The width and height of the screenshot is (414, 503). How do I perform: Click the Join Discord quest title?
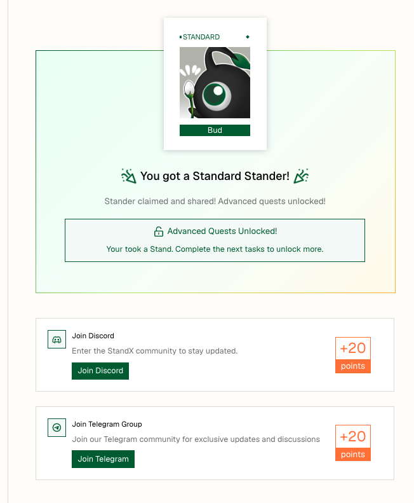coord(93,336)
